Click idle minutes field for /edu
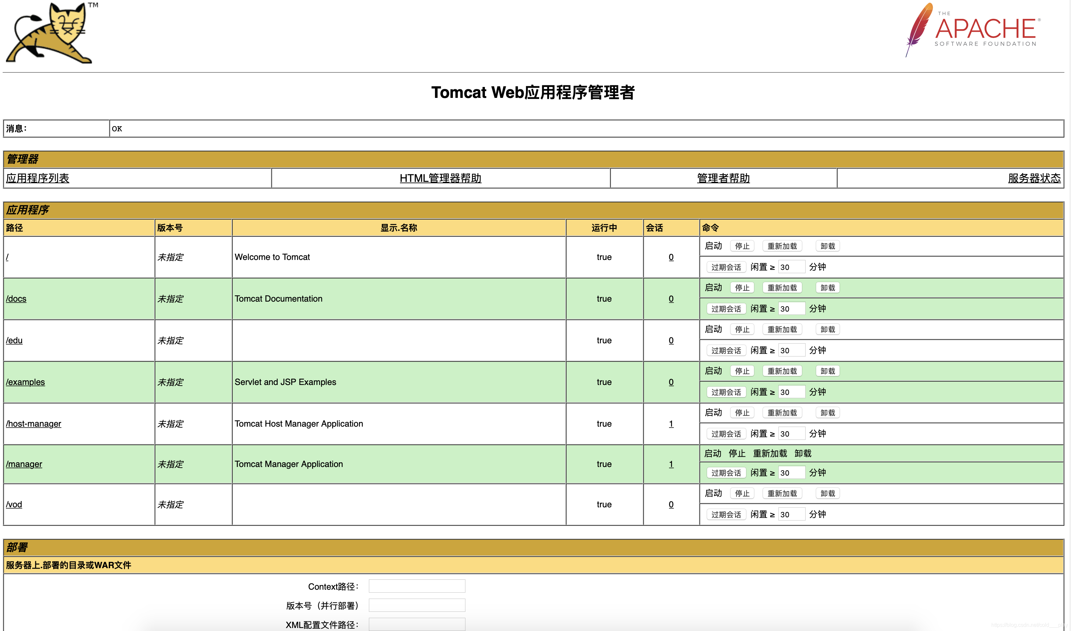This screenshot has height=631, width=1071. tap(792, 350)
